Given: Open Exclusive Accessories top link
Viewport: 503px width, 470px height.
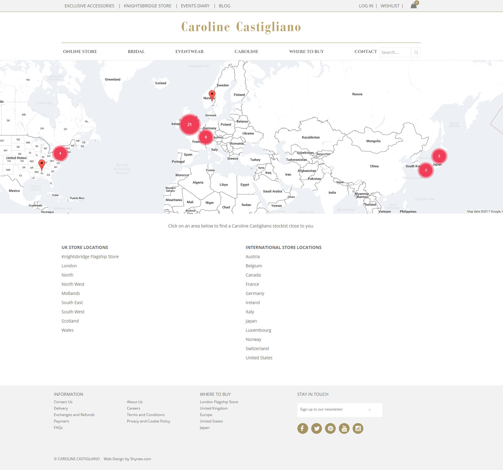Looking at the screenshot, I should pos(89,6).
